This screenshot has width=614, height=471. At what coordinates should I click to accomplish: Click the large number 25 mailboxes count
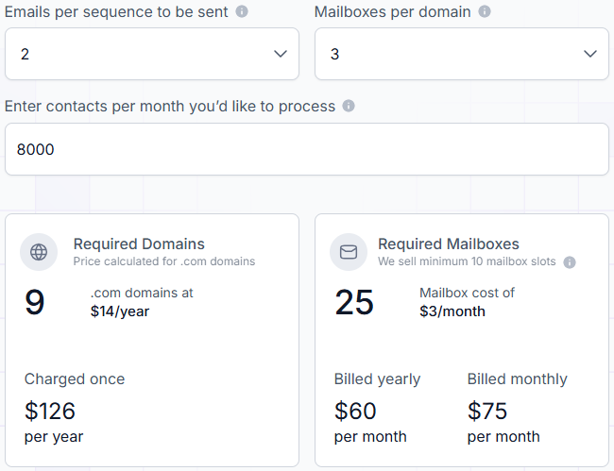[354, 302]
